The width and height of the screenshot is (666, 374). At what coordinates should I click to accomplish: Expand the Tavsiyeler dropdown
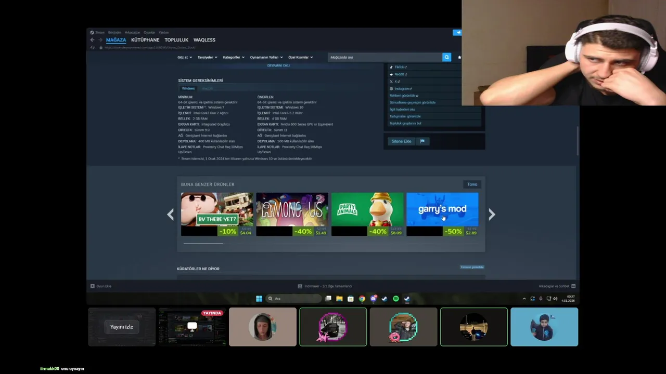207,57
